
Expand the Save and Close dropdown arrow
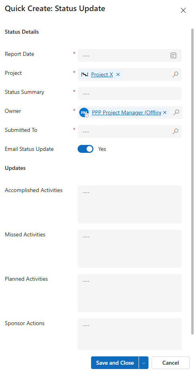(144, 363)
